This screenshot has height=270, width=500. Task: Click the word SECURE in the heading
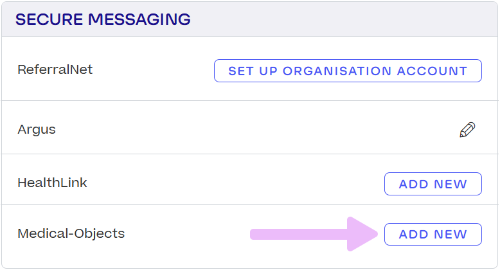point(49,19)
